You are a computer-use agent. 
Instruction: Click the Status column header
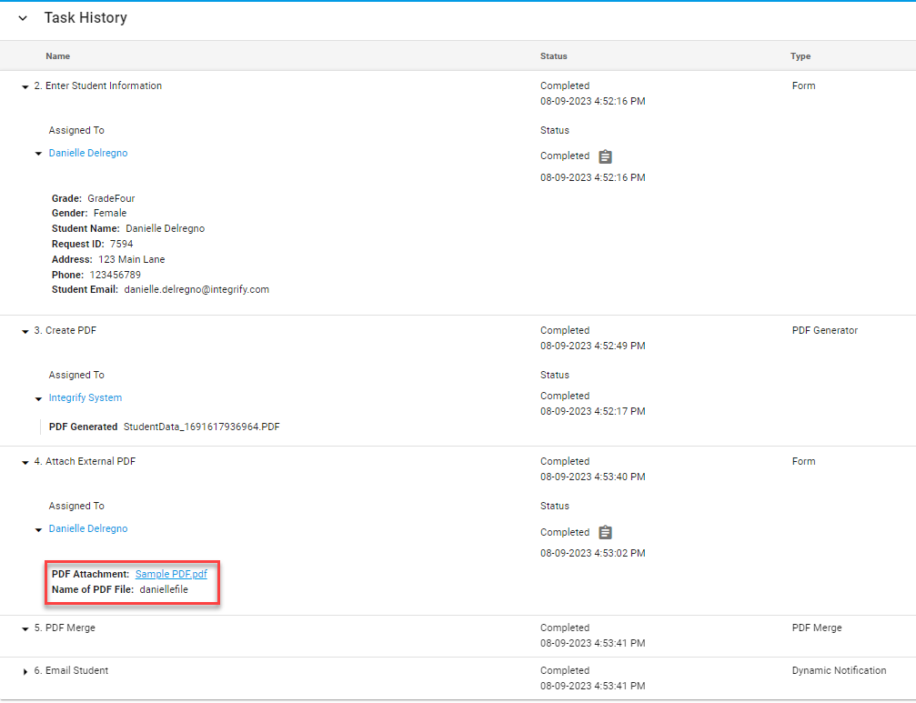click(x=553, y=56)
